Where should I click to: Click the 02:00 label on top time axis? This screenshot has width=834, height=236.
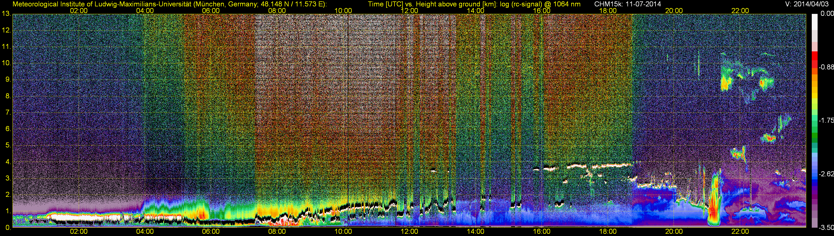[79, 10]
